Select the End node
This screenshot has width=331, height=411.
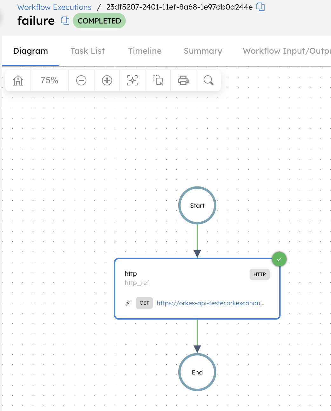tap(197, 372)
